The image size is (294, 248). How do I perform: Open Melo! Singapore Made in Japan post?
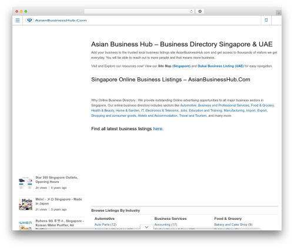click(59, 201)
